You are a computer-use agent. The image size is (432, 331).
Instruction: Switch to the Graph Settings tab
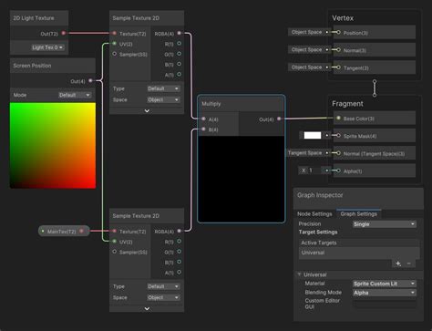359,214
